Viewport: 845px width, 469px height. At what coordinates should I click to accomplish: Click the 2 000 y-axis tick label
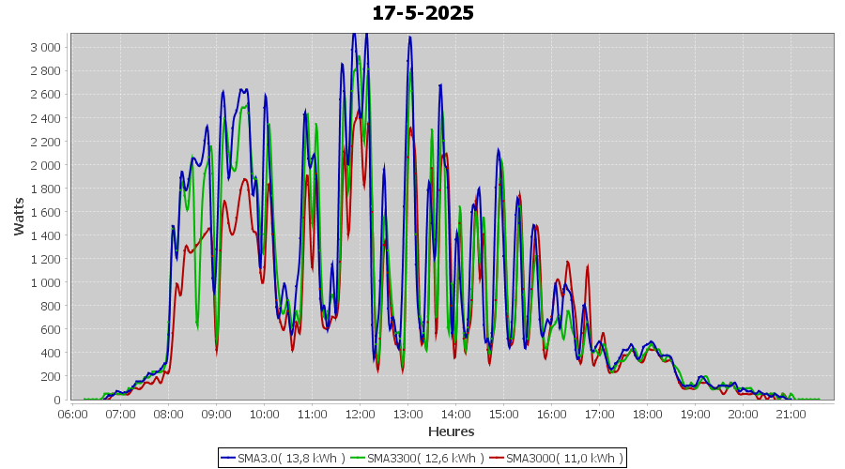coord(46,165)
